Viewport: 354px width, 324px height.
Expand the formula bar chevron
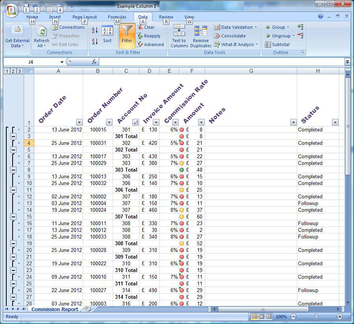[347, 62]
